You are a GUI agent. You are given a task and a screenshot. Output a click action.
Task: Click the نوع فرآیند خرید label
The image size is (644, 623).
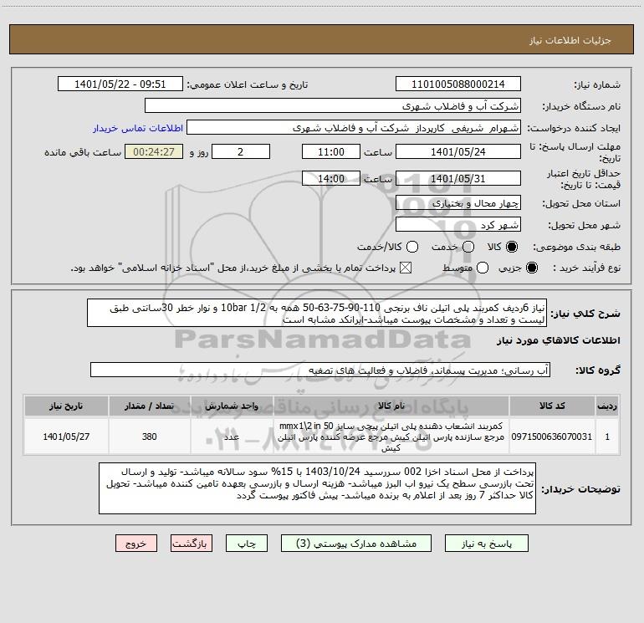[586, 268]
